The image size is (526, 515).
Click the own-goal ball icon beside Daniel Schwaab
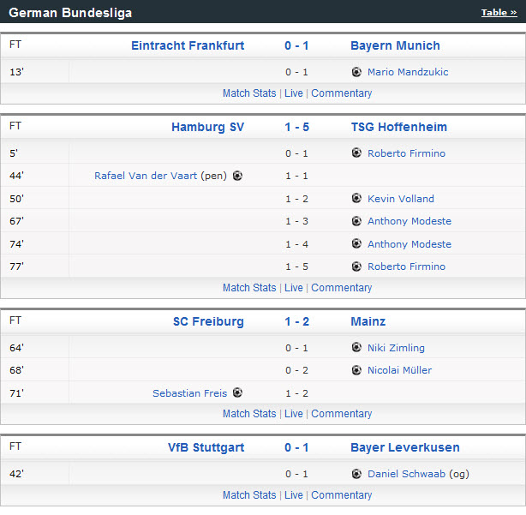tap(356, 473)
